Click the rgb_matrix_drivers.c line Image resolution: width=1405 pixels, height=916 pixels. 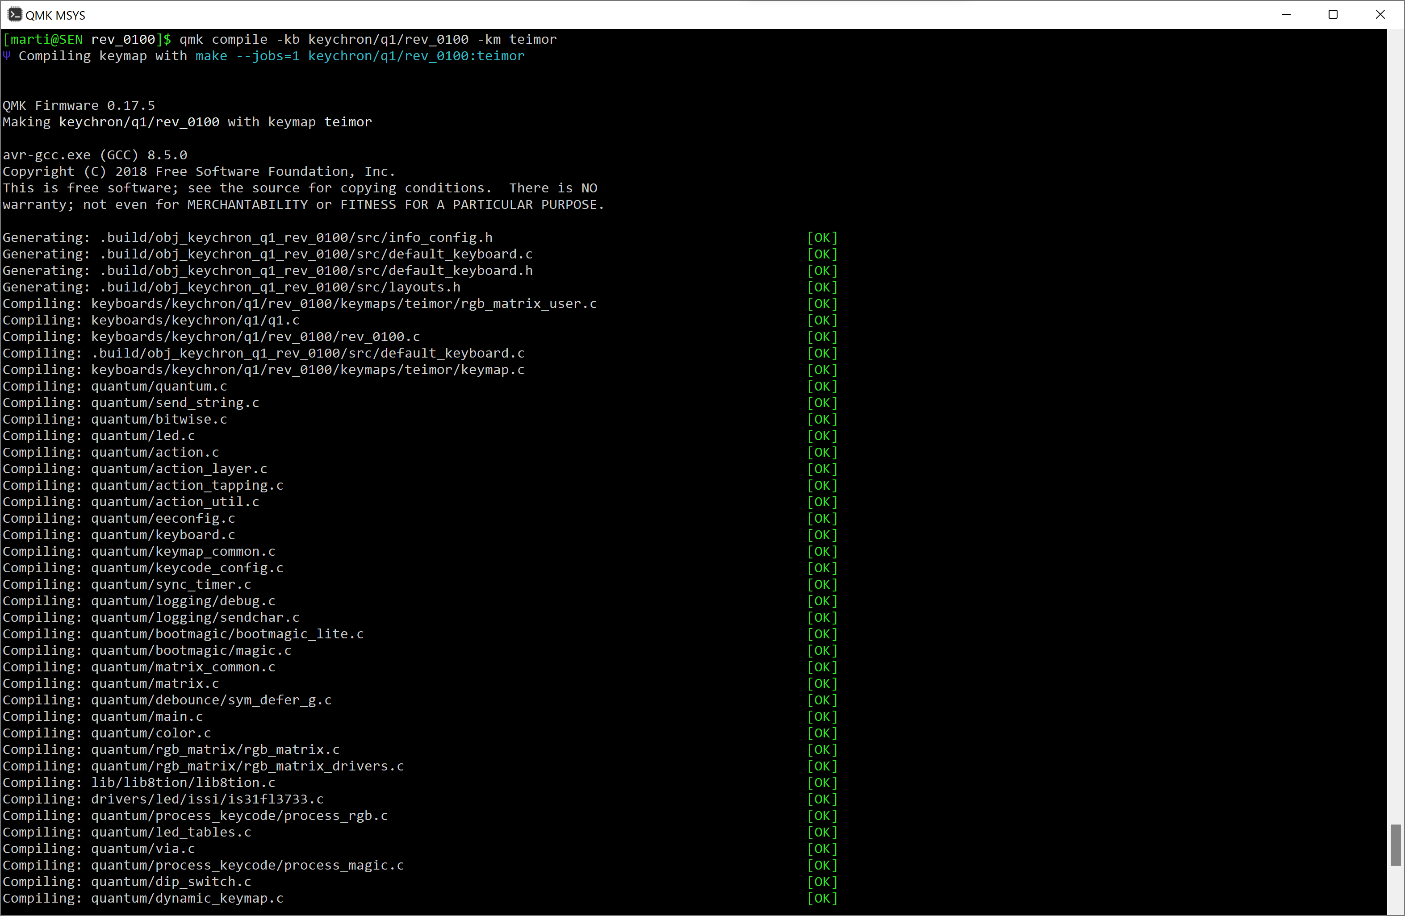[x=203, y=766]
